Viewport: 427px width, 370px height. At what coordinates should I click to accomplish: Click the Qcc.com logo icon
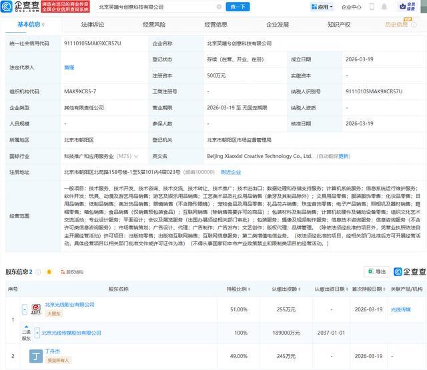pos(7,6)
